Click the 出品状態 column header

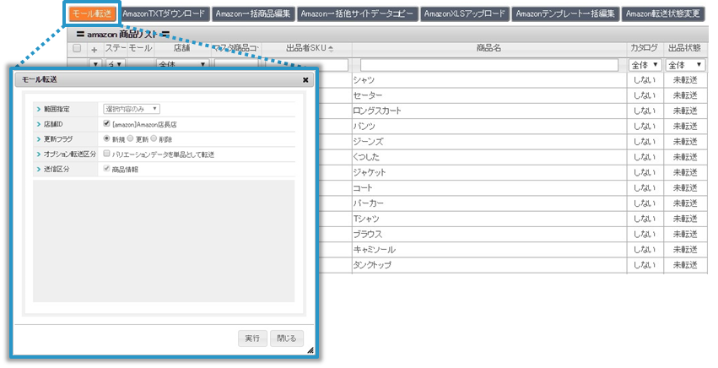pyautogui.click(x=685, y=48)
